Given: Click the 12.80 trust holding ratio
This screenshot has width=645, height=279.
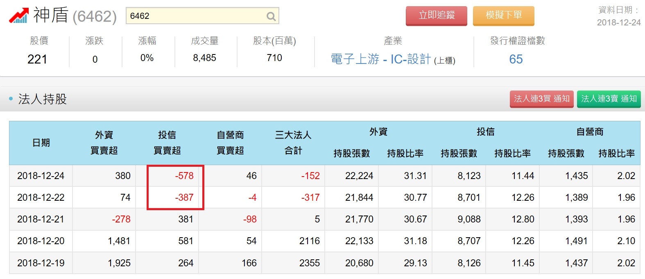Looking at the screenshot, I should pyautogui.click(x=523, y=219).
